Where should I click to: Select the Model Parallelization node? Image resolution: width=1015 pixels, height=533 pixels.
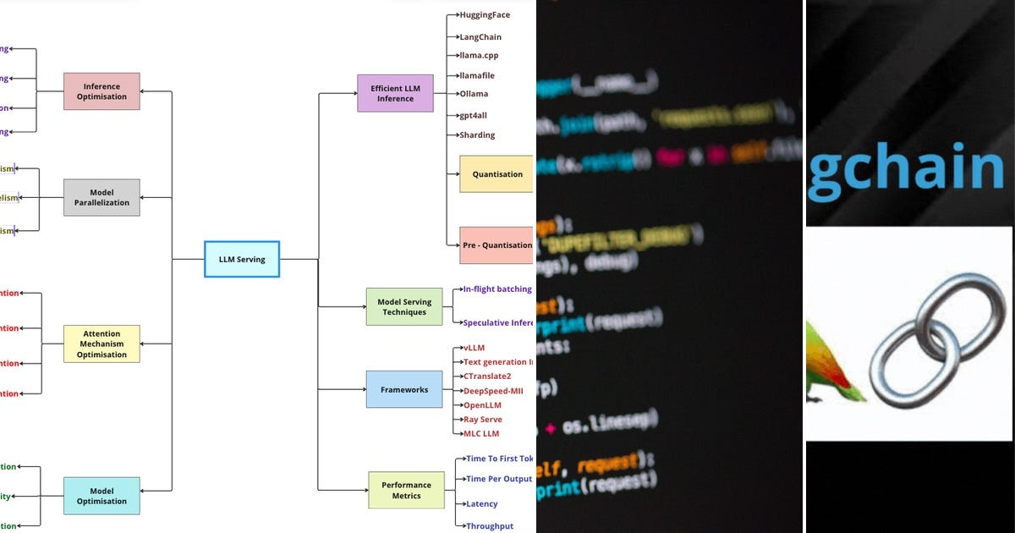click(101, 197)
